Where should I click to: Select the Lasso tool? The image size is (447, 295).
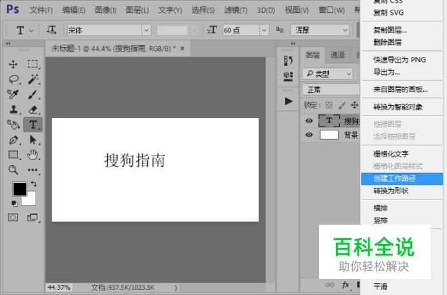(x=14, y=79)
